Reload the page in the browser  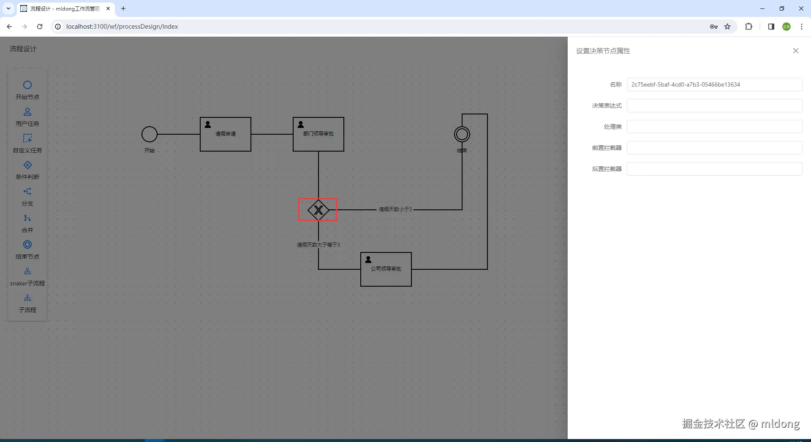[x=40, y=27]
